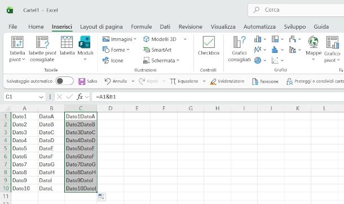Open Grafici consigliati
Image resolution: width=344 pixels, height=204 pixels.
tap(239, 49)
